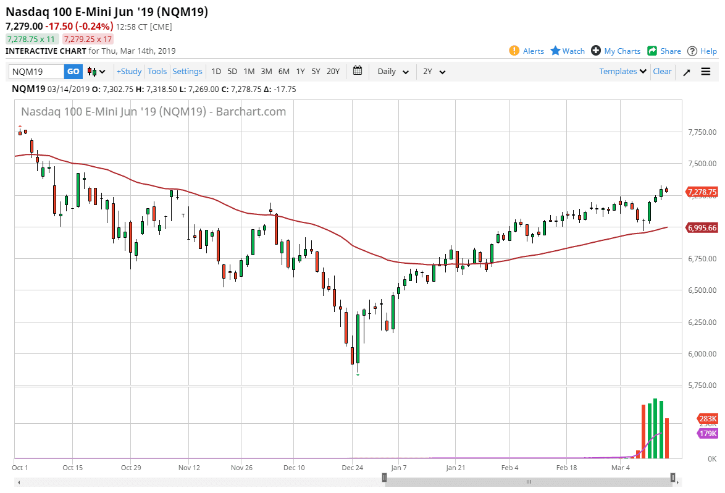Click inside the NQM19 symbol input field
725x493 pixels.
coord(34,71)
